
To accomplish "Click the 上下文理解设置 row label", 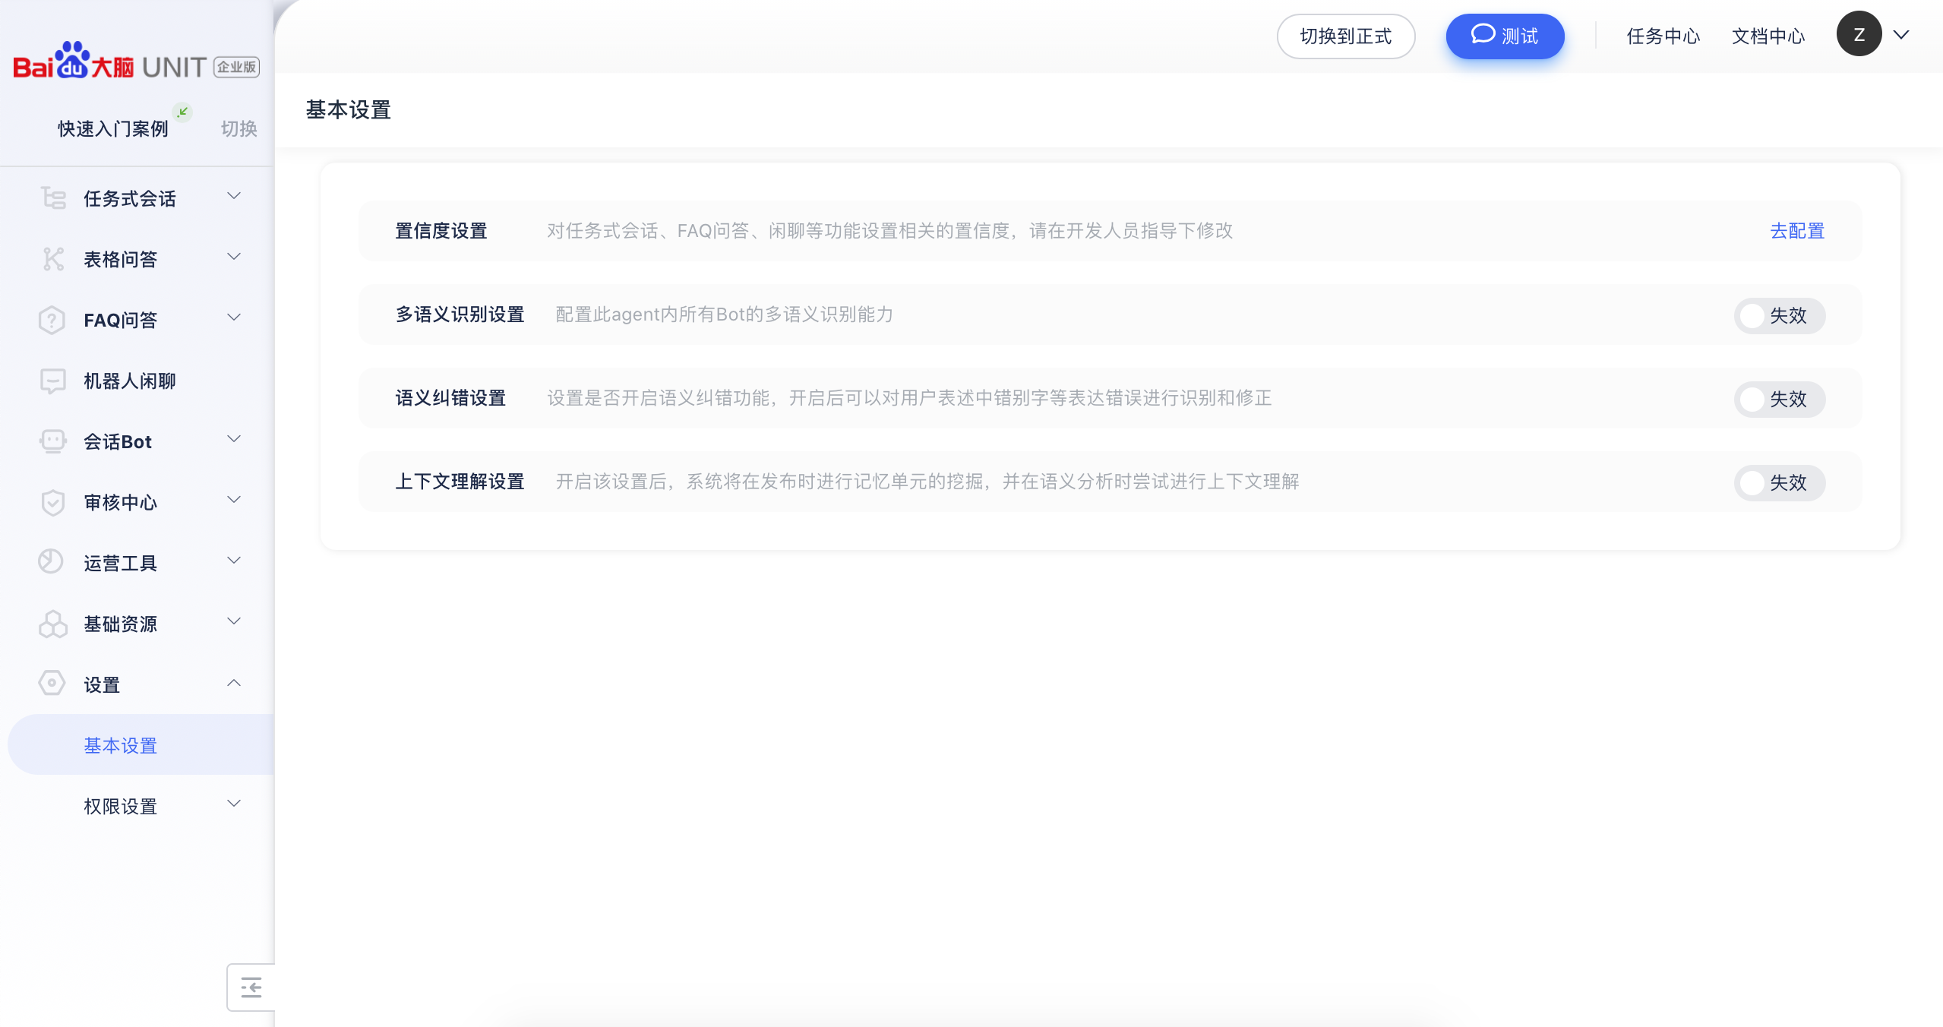I will click(x=460, y=482).
